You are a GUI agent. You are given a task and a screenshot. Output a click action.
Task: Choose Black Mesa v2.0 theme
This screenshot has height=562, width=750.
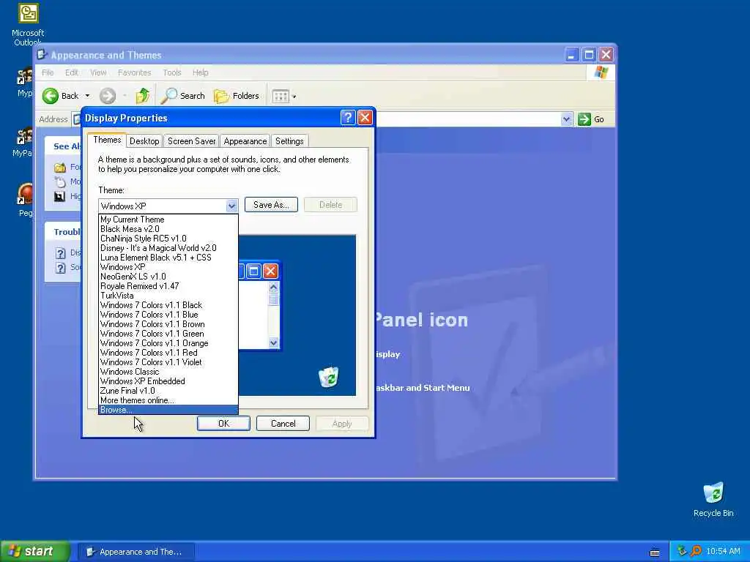tap(168, 229)
